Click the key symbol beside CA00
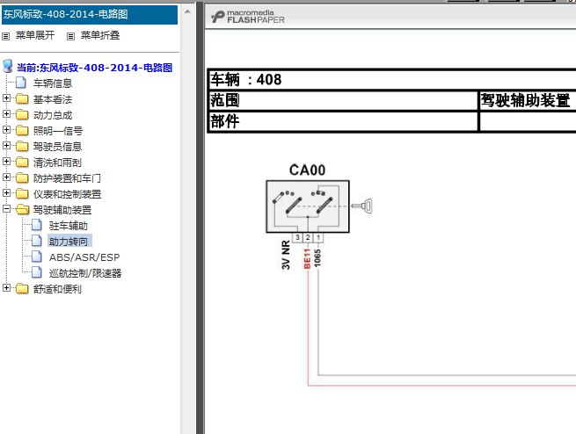Screen dimensions: 576x434 click(361, 206)
